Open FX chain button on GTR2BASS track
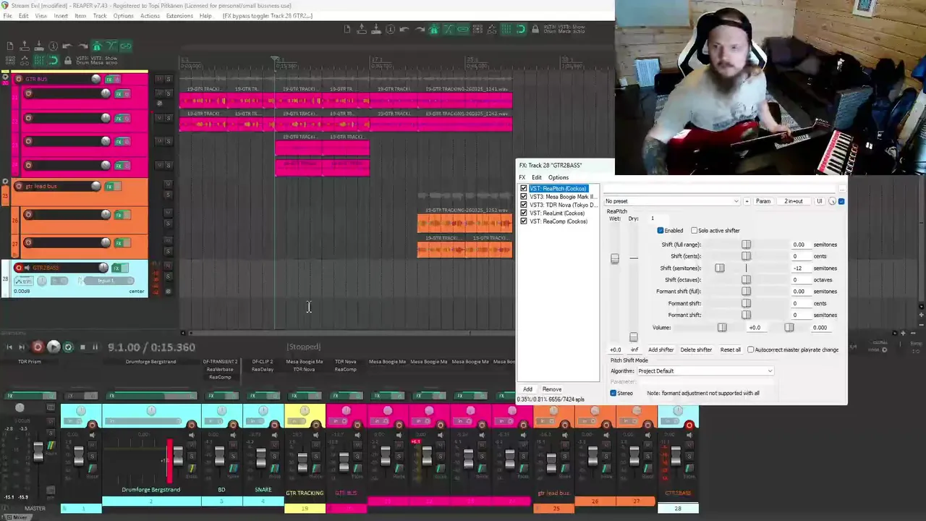926x521 pixels. (x=116, y=268)
